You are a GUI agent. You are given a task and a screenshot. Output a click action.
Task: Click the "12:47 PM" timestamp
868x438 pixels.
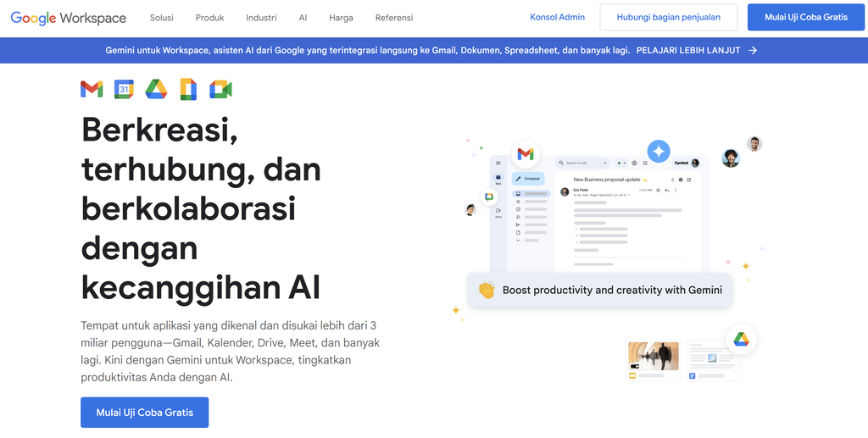point(645,191)
